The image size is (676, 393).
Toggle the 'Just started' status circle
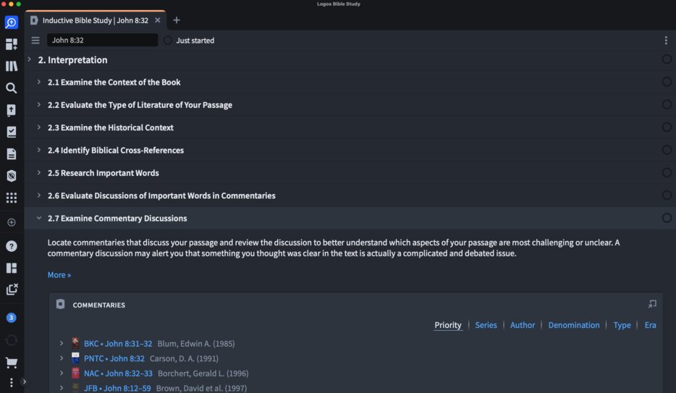click(x=168, y=41)
